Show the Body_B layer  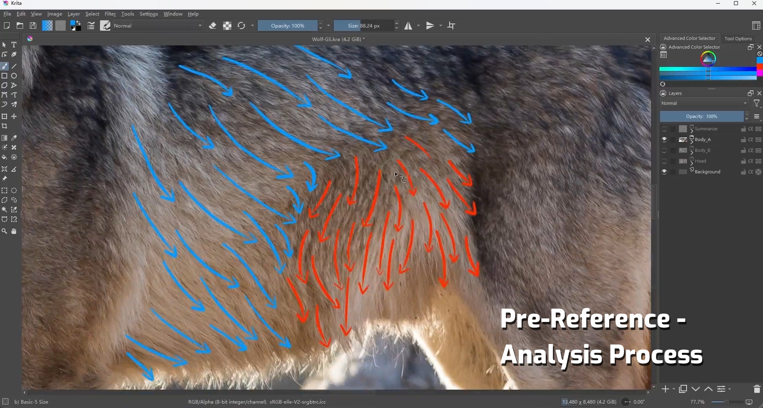[665, 151]
